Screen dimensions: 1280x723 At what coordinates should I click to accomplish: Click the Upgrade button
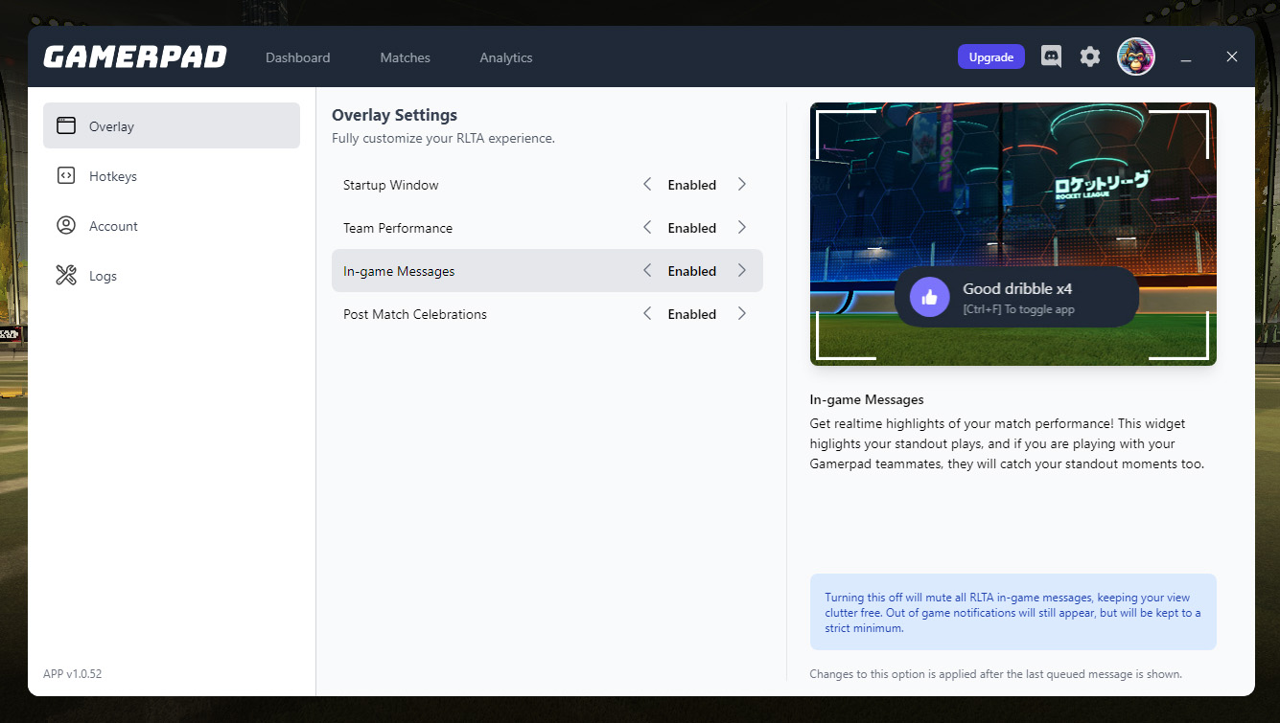pos(991,56)
